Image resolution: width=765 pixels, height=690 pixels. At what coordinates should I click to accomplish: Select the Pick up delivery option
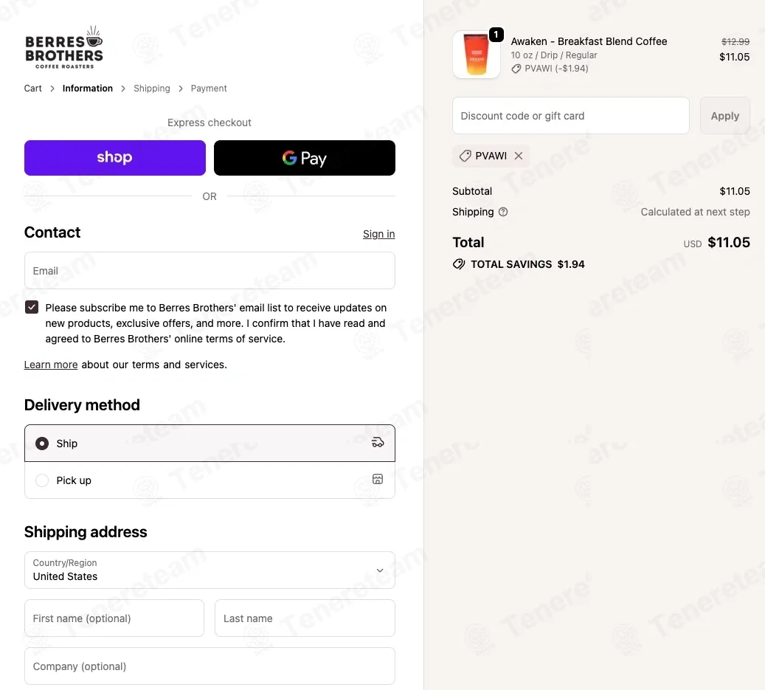(210, 480)
